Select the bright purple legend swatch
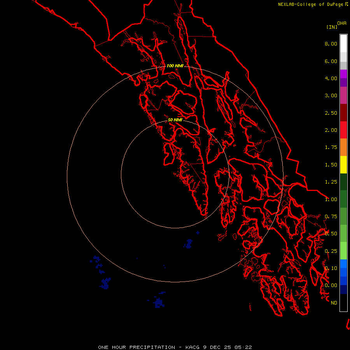Image resolution: width=350 pixels, height=350 pixels. tap(343, 74)
